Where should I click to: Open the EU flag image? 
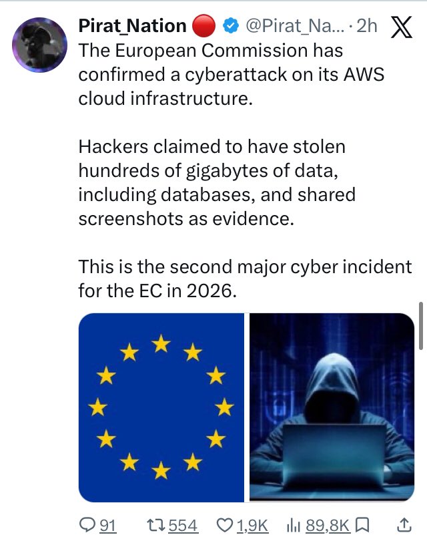[x=161, y=407]
